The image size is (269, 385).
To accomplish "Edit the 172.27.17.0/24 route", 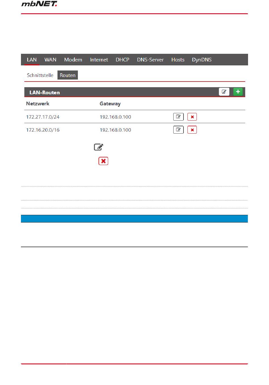I will click(x=178, y=117).
